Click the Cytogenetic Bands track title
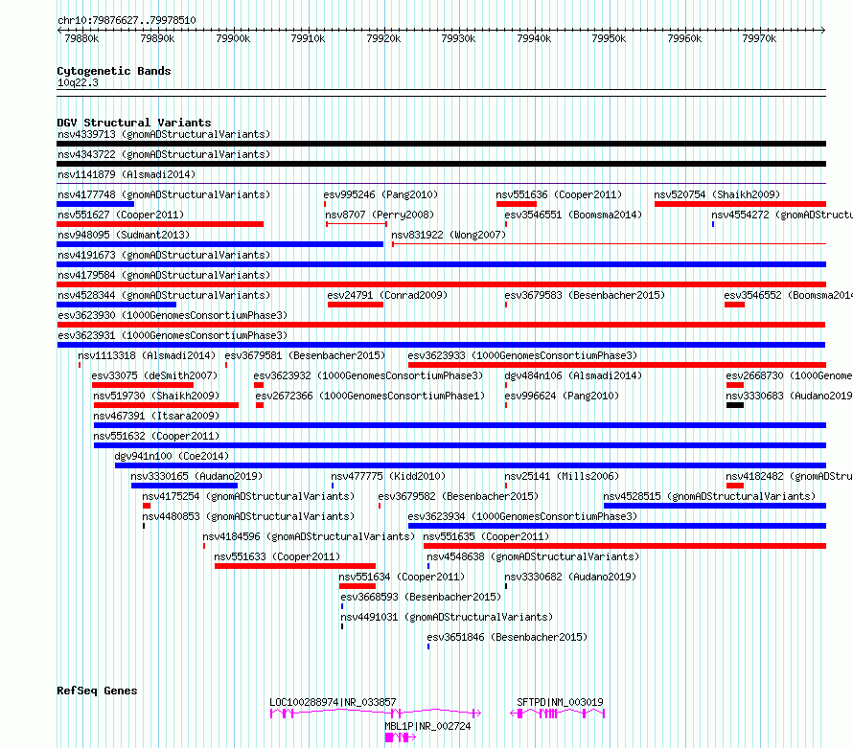853x748 pixels. click(114, 71)
